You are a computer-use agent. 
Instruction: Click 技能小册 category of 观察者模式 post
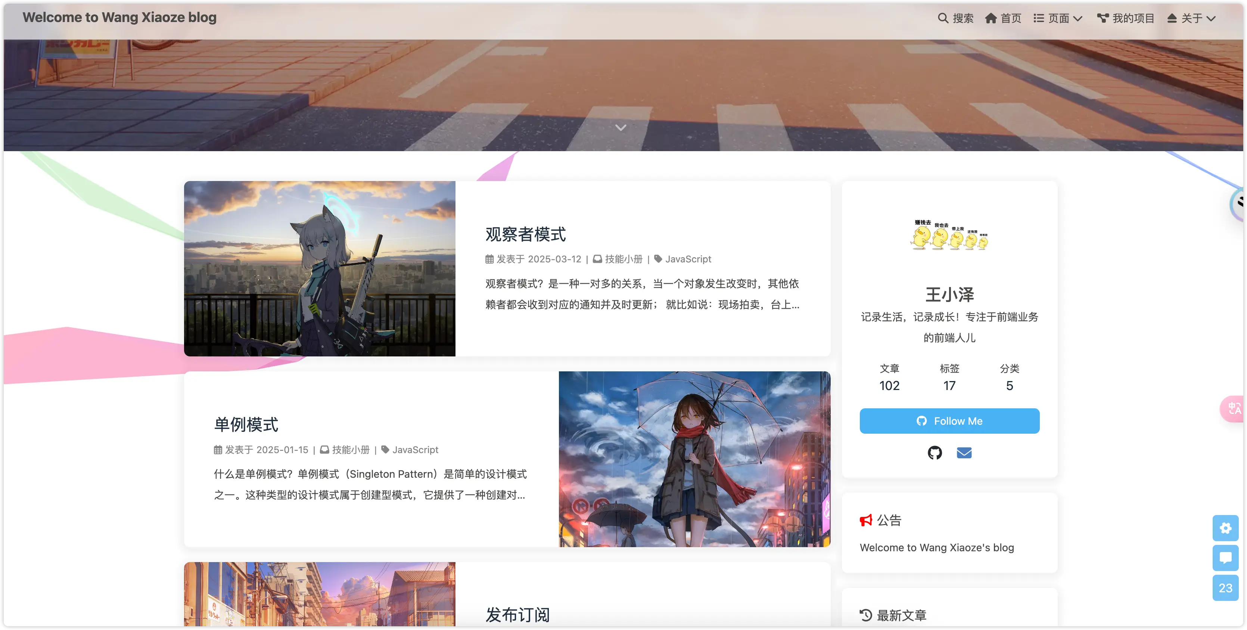[623, 259]
